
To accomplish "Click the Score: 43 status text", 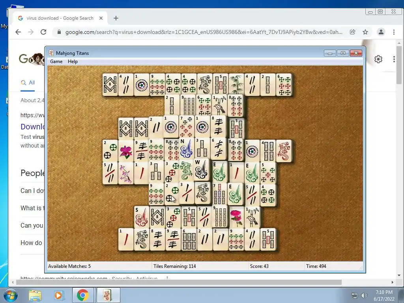I will (x=259, y=266).
